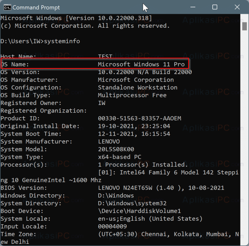Click the value Microsoft Windows 11 Pro

click(x=141, y=64)
